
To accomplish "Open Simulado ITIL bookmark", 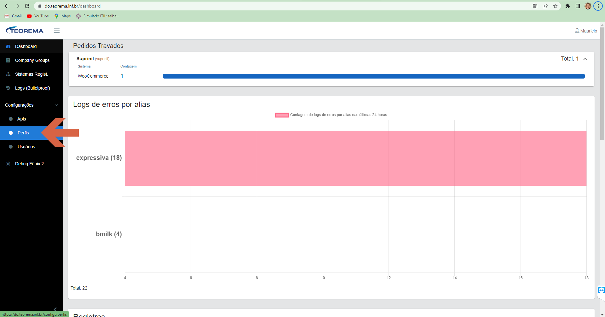I will [x=98, y=16].
